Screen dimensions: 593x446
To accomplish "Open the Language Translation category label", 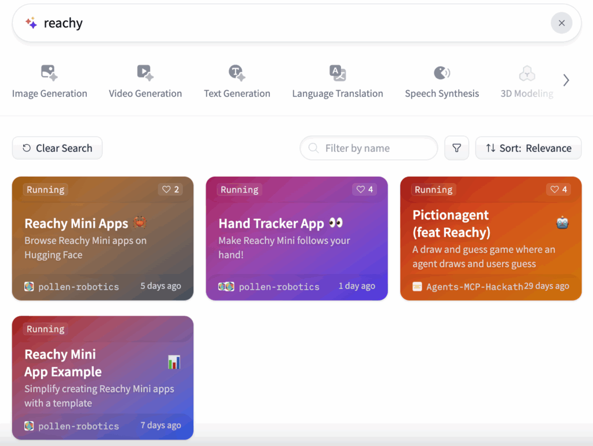I will [338, 93].
